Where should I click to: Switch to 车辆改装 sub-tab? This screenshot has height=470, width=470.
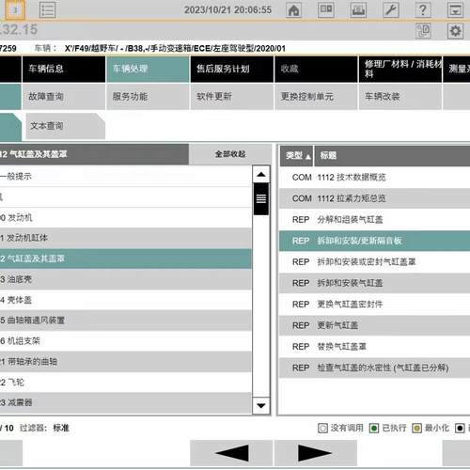(400, 97)
